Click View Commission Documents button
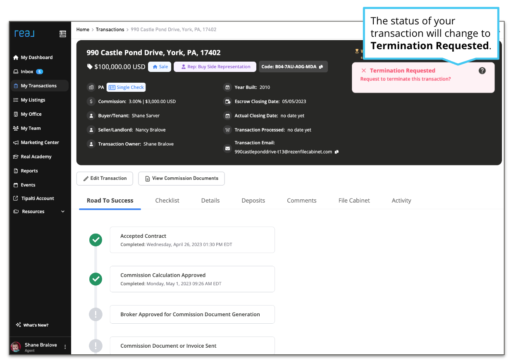Screen dimensions: 516x363 181,179
